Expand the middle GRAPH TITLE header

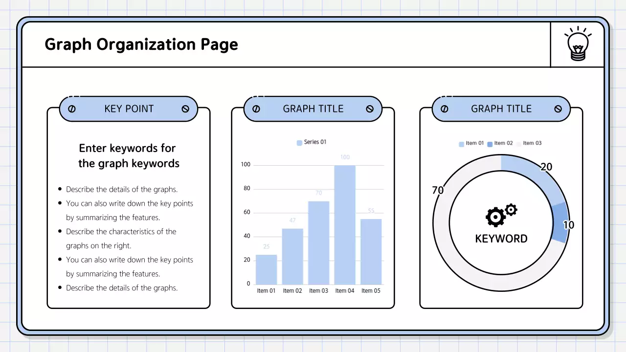click(x=313, y=109)
